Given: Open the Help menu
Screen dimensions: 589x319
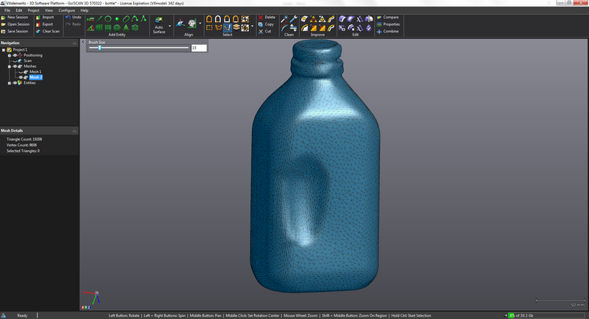Looking at the screenshot, I should [85, 10].
